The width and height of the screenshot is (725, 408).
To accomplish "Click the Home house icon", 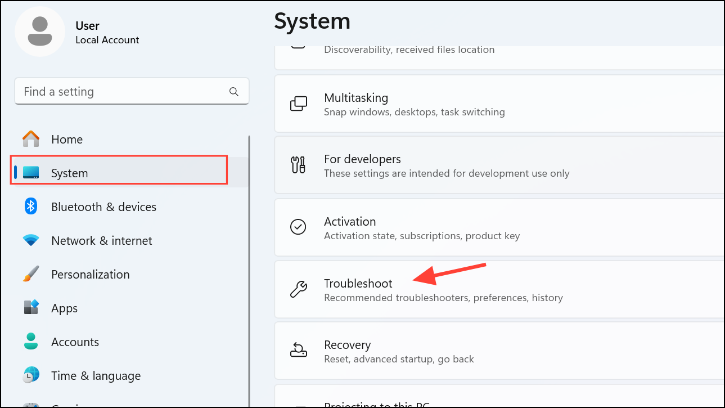I will 31,139.
